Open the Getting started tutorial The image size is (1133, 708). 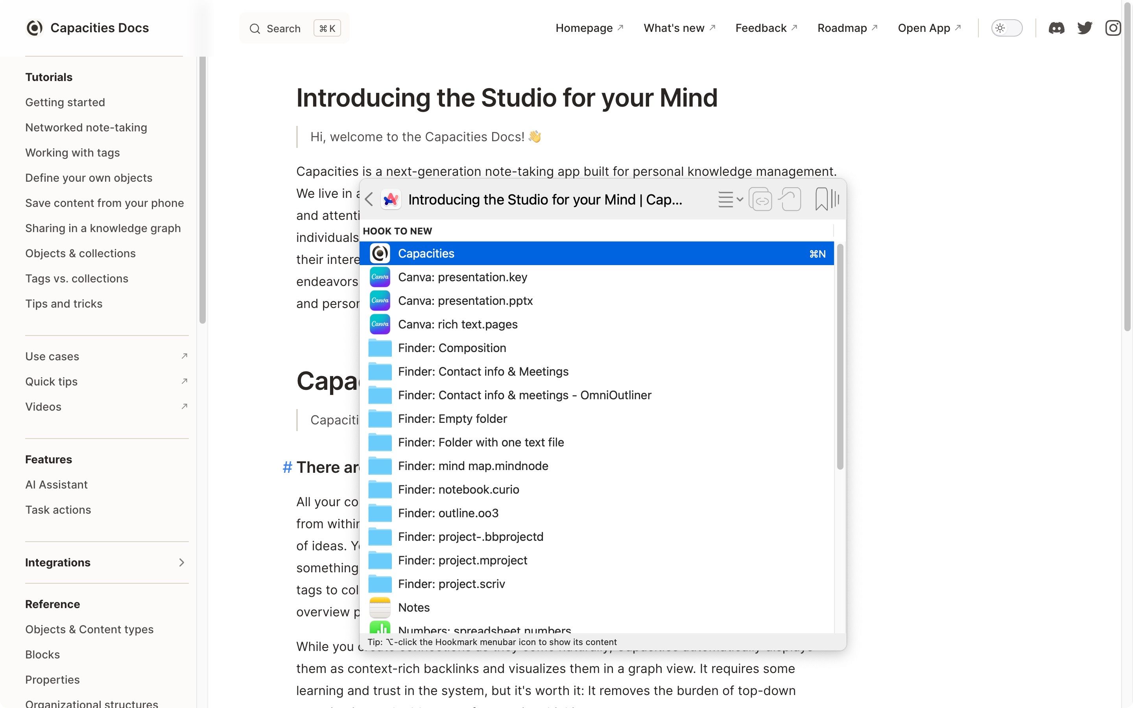coord(65,102)
